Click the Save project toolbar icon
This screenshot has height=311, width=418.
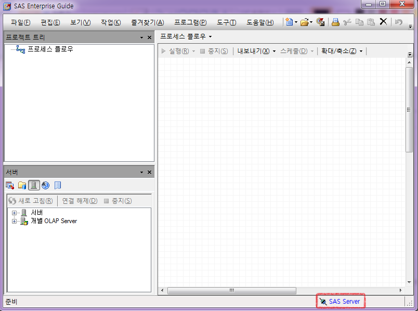tap(320, 22)
